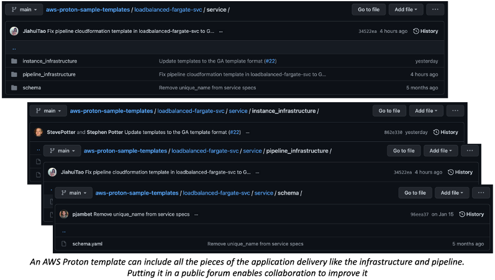View History in schema window

(471, 214)
